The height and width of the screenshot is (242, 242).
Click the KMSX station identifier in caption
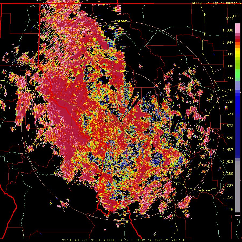coord(141,240)
